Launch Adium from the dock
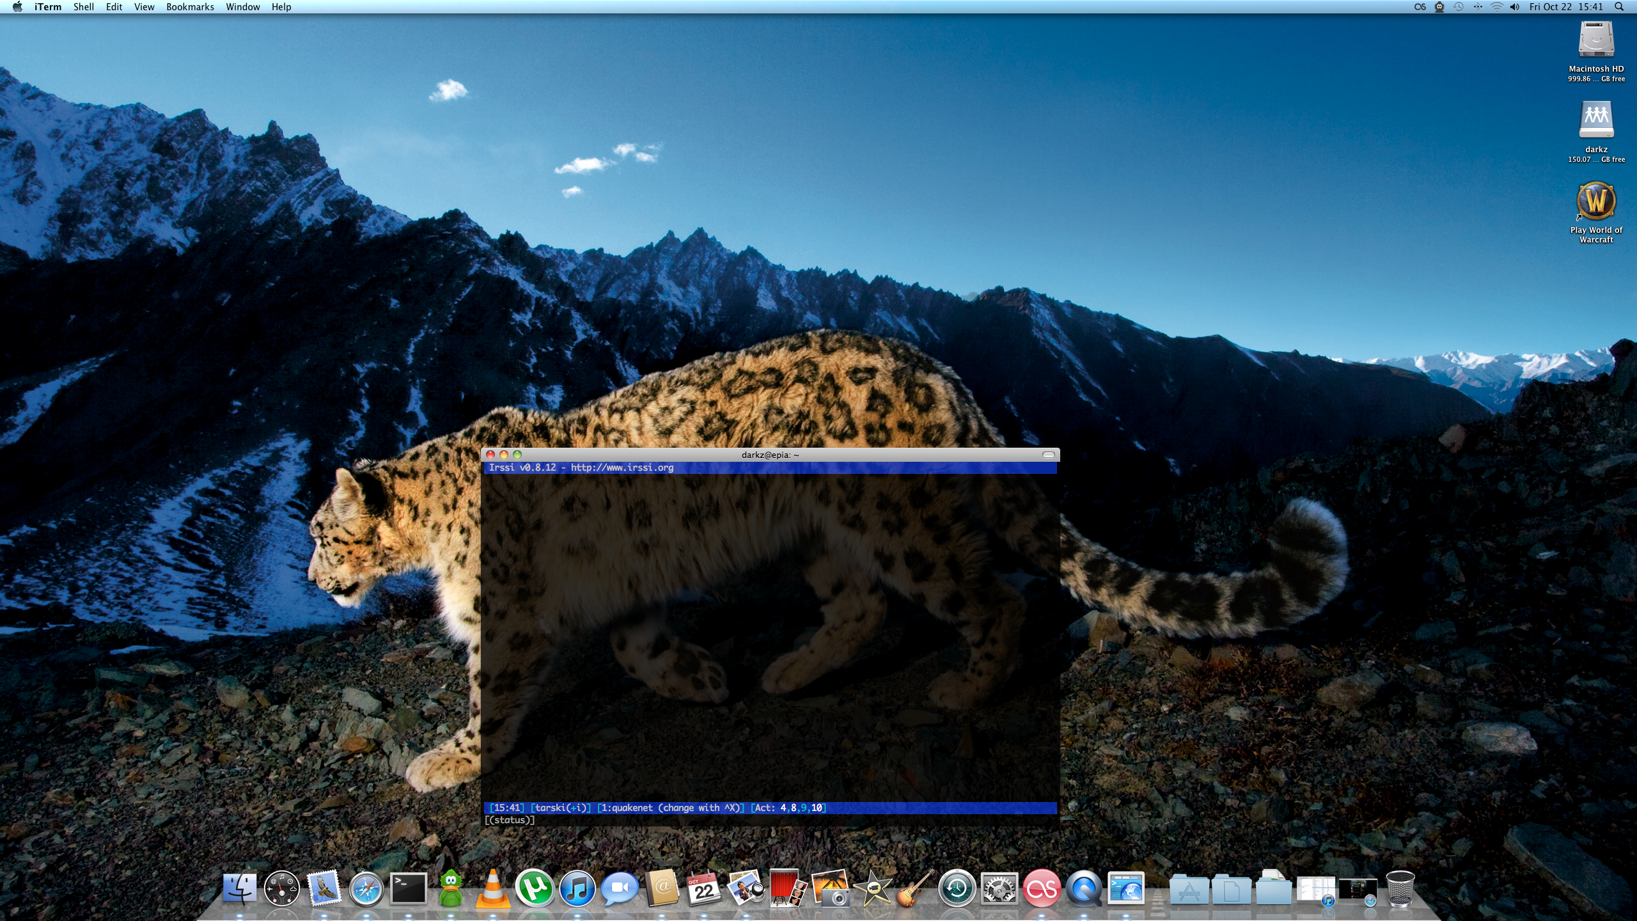1637x921 pixels. click(x=451, y=888)
